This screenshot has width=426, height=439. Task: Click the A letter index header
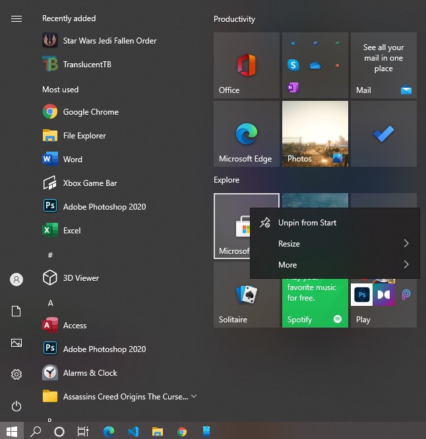click(x=50, y=303)
